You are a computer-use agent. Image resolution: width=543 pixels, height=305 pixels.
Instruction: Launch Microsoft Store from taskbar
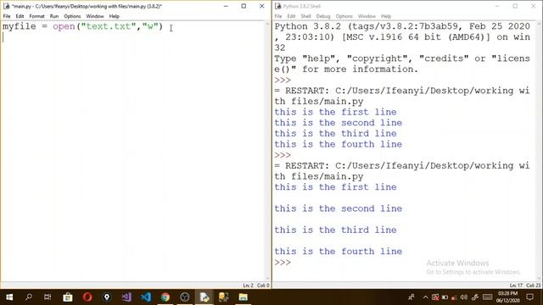[68, 297]
